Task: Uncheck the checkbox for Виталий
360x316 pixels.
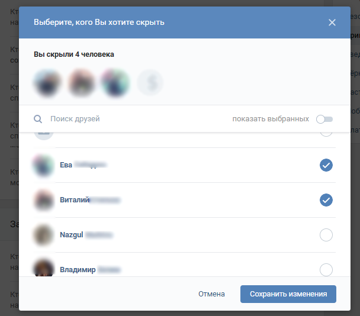Action: coord(326,200)
